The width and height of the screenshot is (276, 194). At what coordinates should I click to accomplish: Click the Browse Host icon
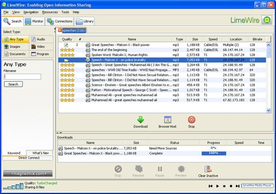click(168, 120)
